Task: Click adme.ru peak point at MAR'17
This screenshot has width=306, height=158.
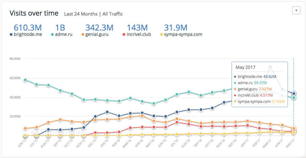Action: pyautogui.click(x=271, y=67)
